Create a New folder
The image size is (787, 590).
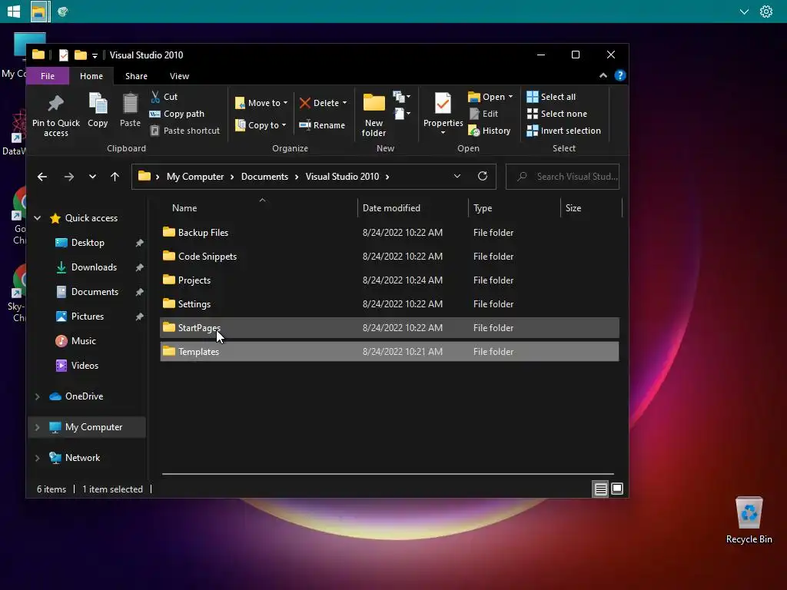coord(374,115)
